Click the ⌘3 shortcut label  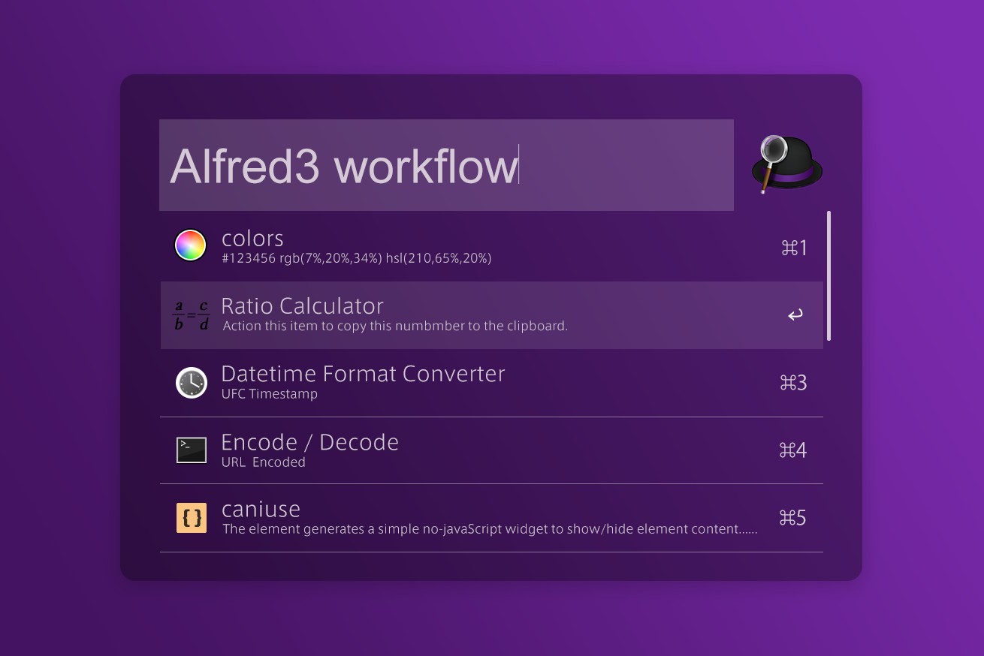point(793,383)
